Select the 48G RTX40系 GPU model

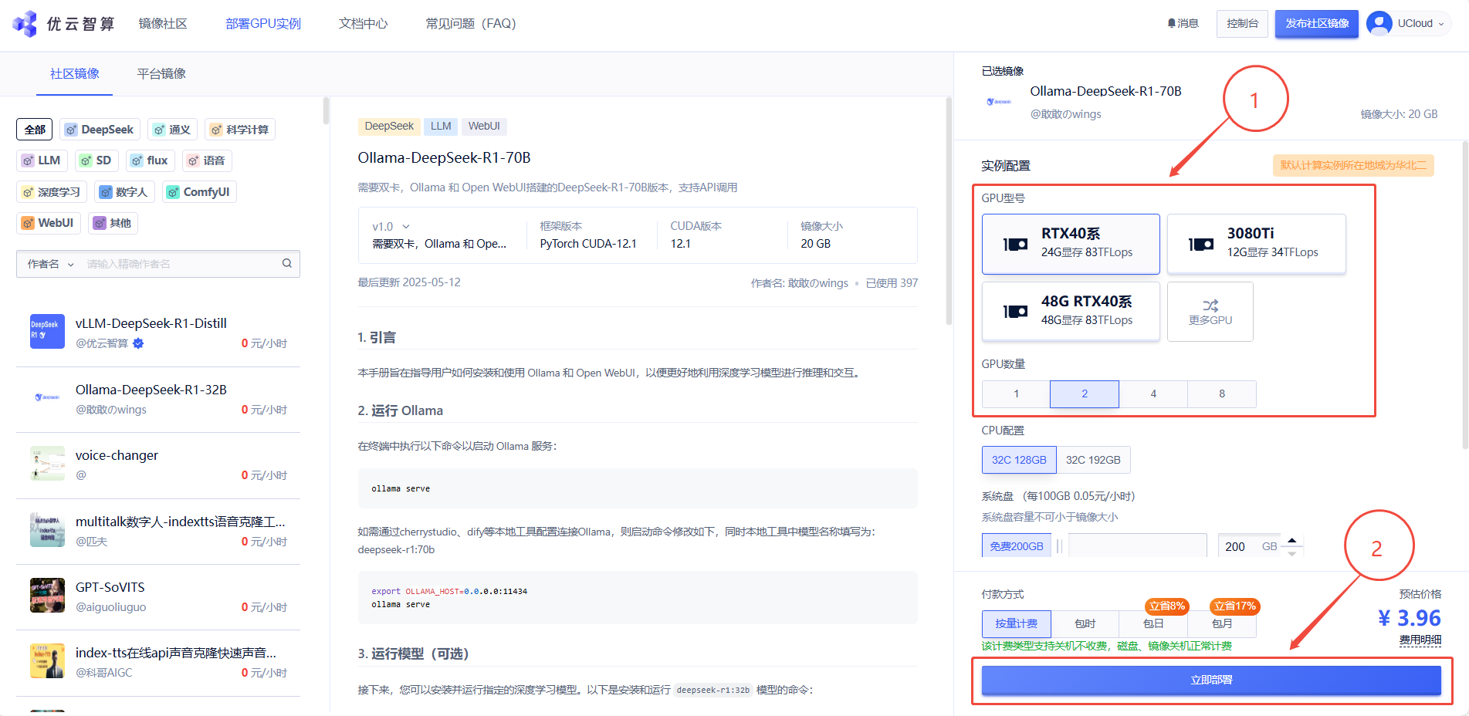(x=1071, y=311)
